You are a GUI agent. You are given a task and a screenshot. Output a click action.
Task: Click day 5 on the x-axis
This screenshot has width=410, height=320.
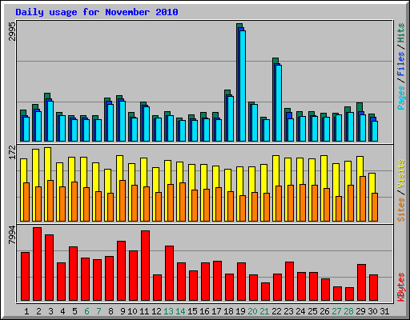point(74,311)
